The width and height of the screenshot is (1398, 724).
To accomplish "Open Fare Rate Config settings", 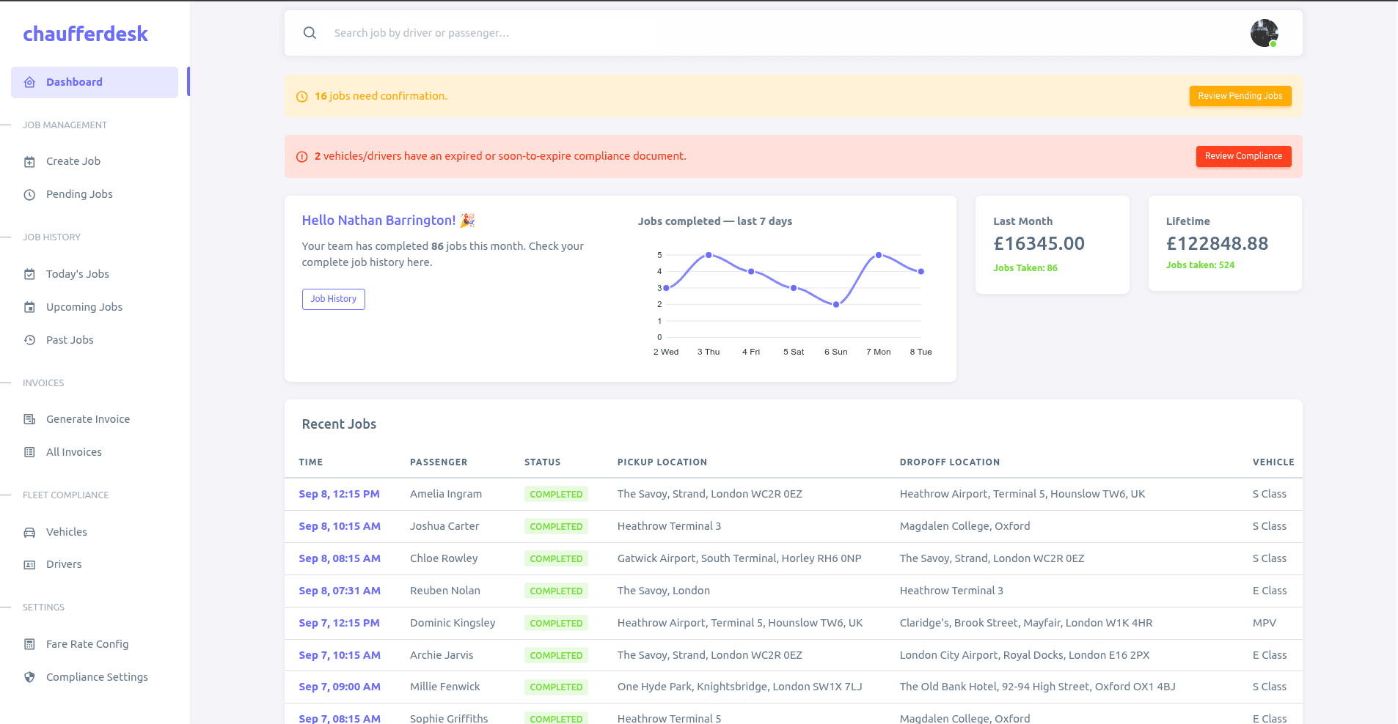I will pos(95,644).
